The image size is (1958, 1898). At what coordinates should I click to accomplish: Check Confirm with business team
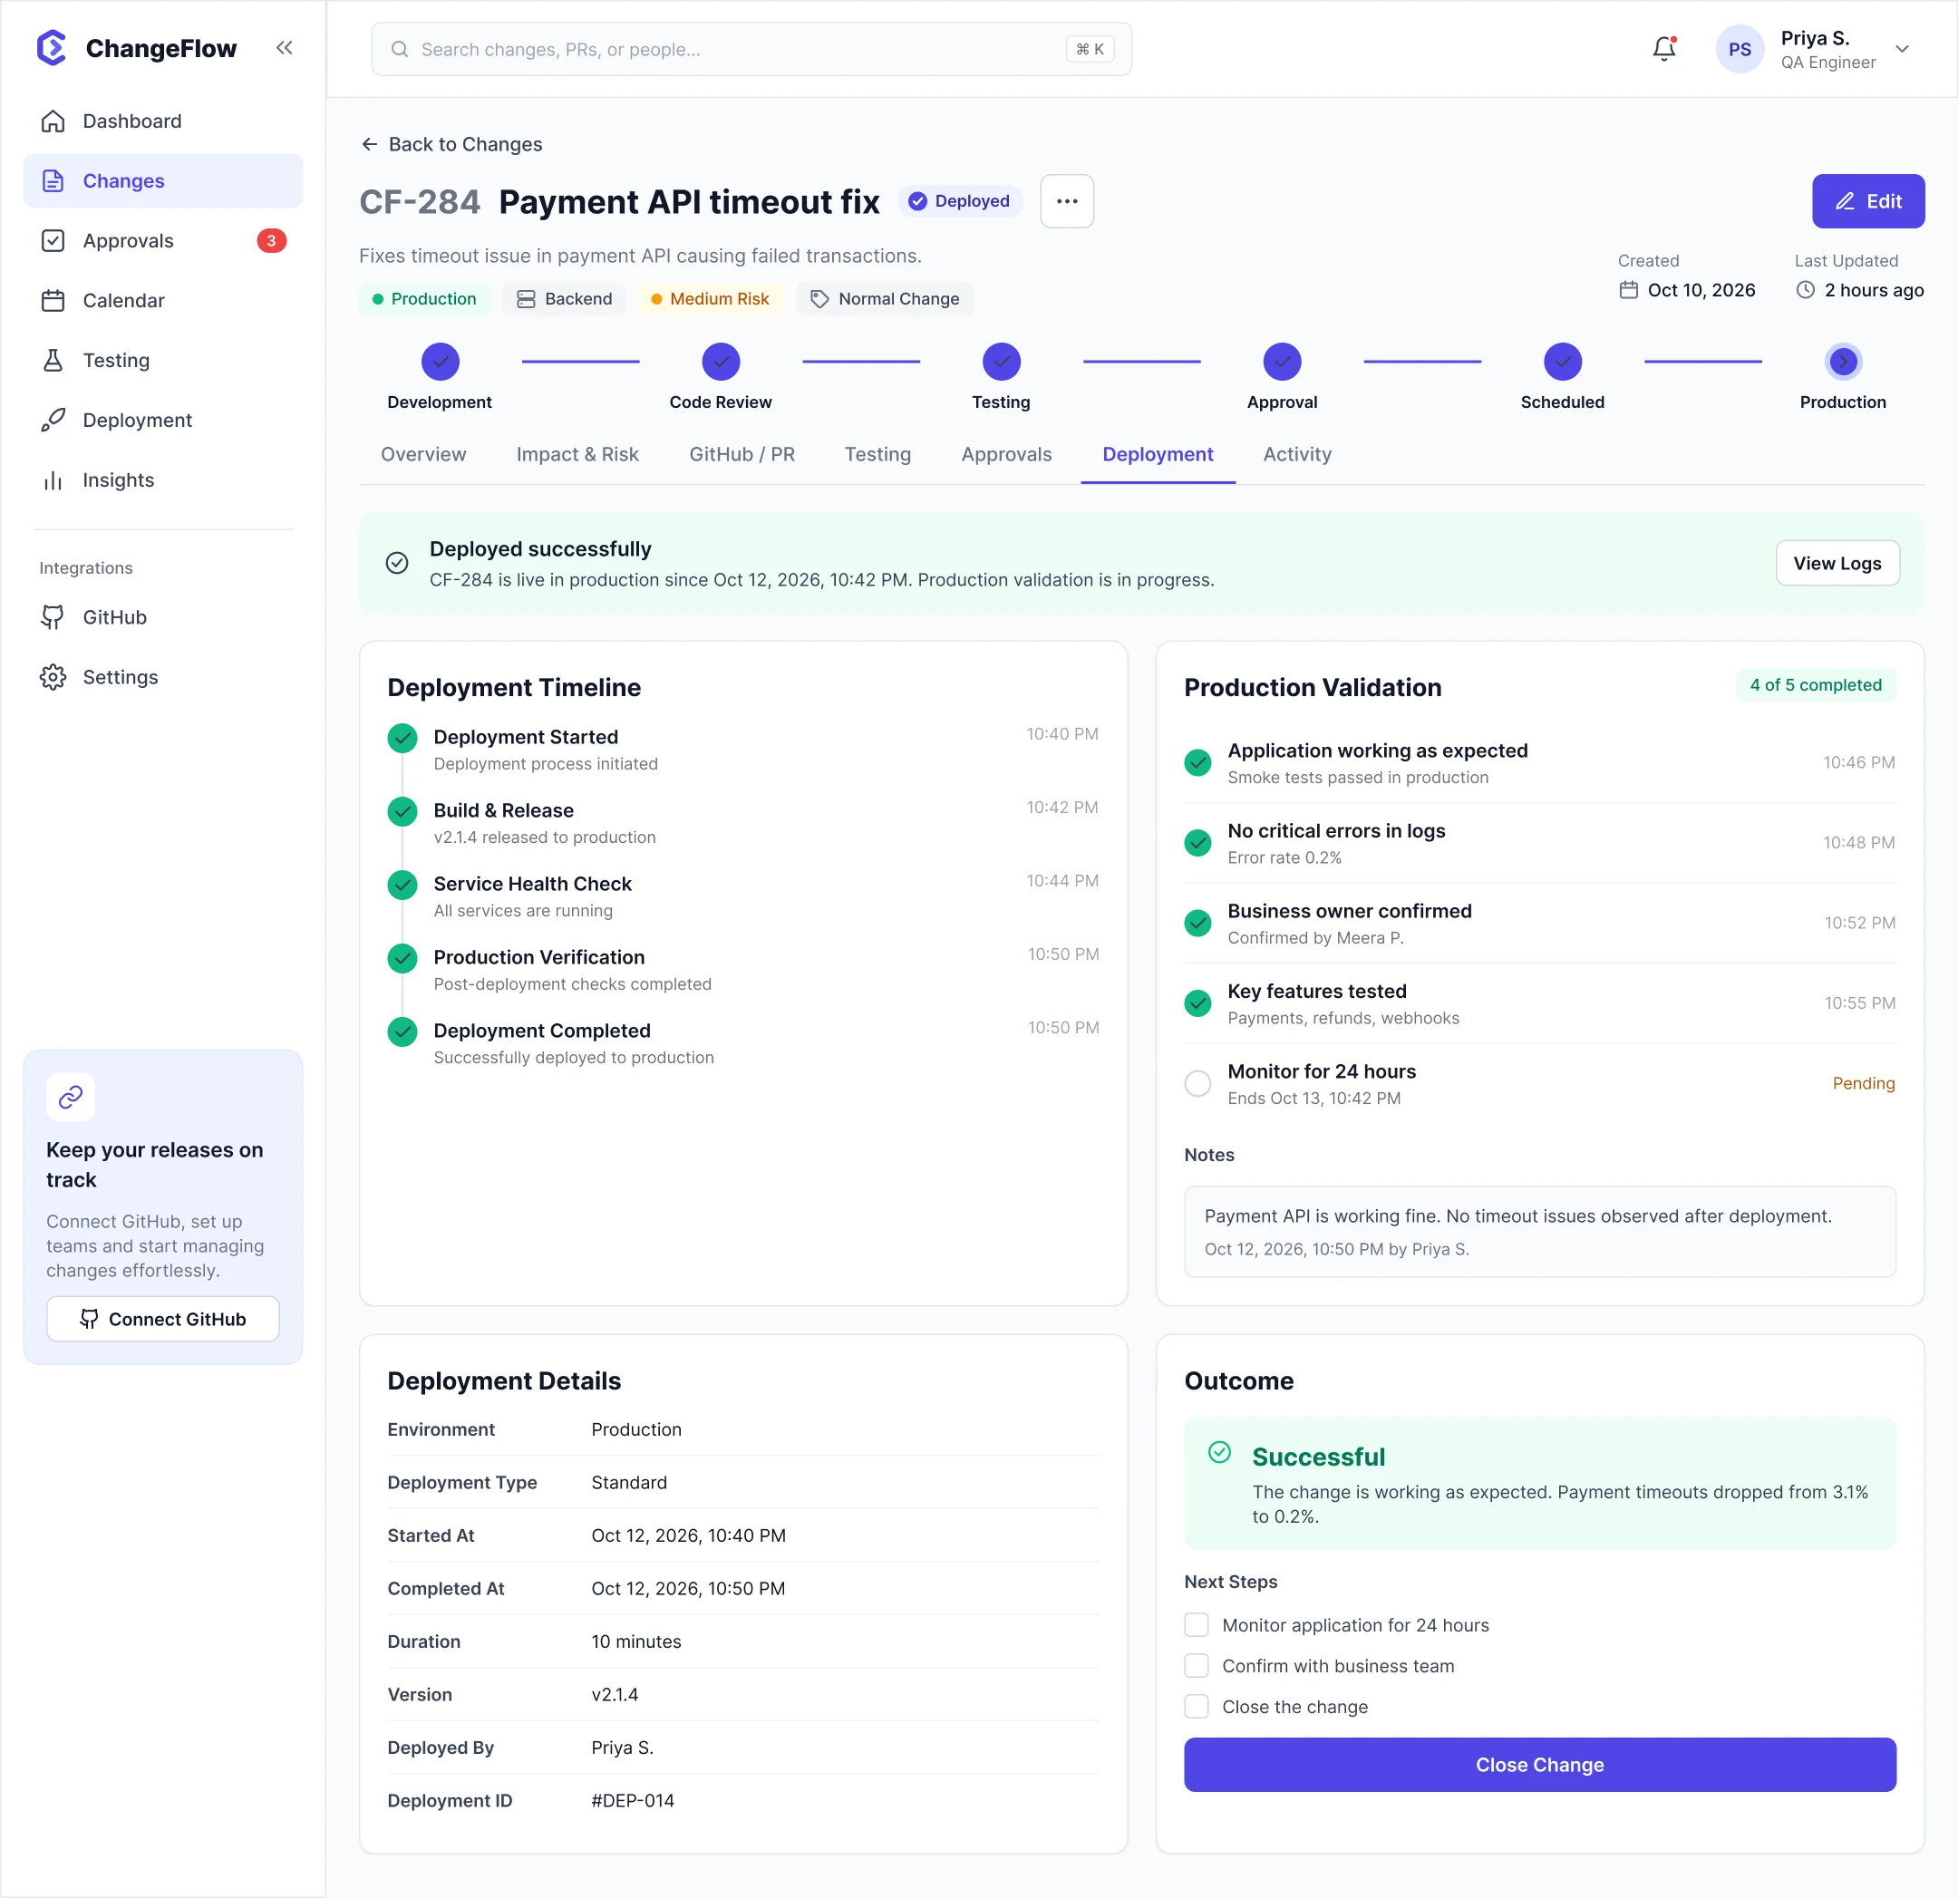point(1196,1665)
